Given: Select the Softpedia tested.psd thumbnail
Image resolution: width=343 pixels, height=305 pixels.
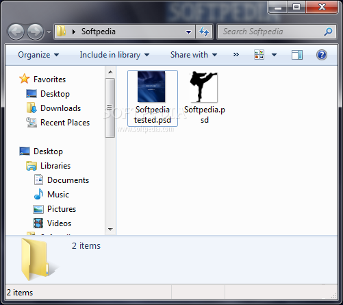Looking at the screenshot, I should pos(151,86).
